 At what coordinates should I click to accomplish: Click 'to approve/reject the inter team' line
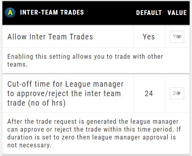coord(64,93)
